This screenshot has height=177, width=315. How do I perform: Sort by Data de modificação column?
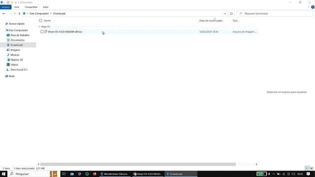click(211, 21)
